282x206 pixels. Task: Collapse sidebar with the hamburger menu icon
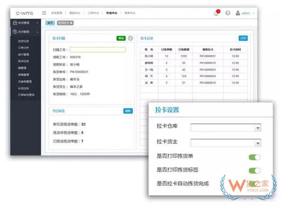coord(44,13)
